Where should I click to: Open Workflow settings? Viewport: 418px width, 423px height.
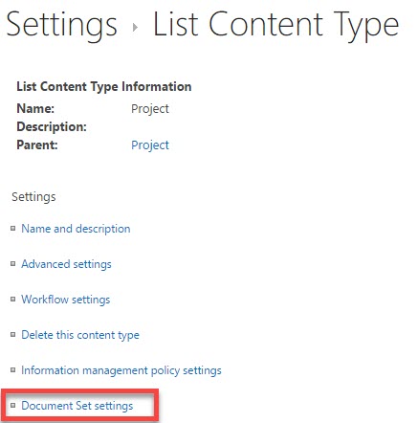tap(66, 300)
